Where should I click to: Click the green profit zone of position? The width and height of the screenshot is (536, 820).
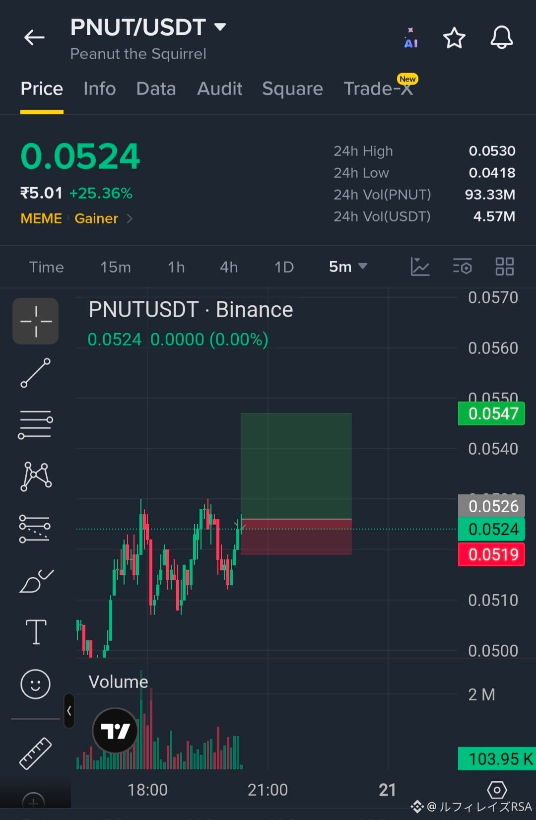point(296,466)
